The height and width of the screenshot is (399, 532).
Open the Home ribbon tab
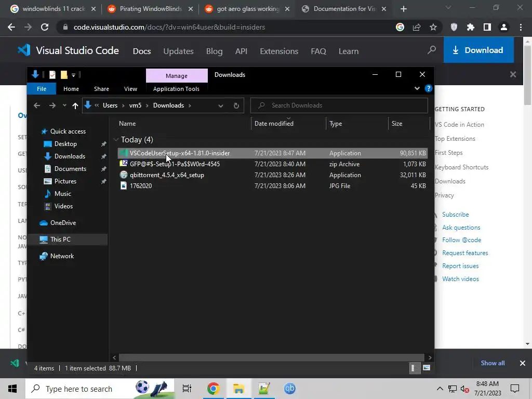point(71,89)
